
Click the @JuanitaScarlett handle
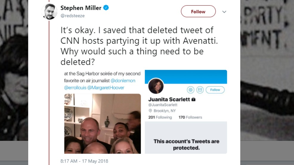coord(163,105)
